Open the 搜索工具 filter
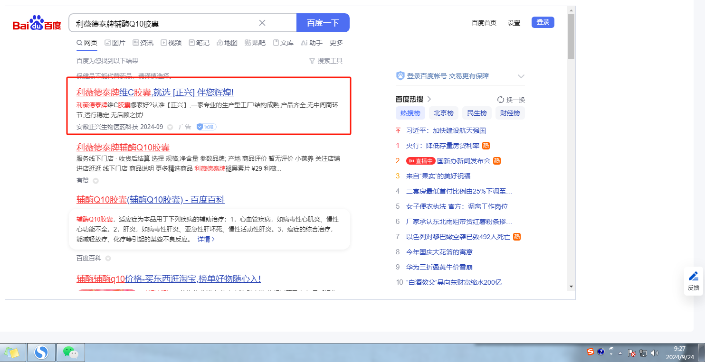705x362 pixels. (x=325, y=61)
